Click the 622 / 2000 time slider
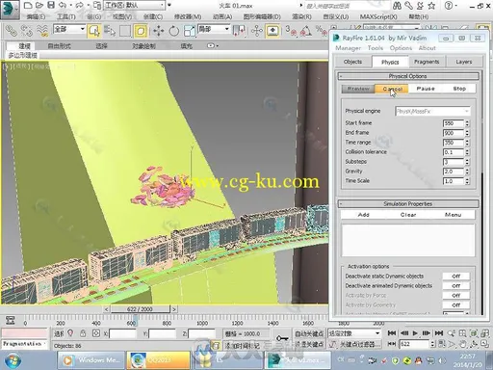This screenshot has width=493, height=370. coord(140,309)
